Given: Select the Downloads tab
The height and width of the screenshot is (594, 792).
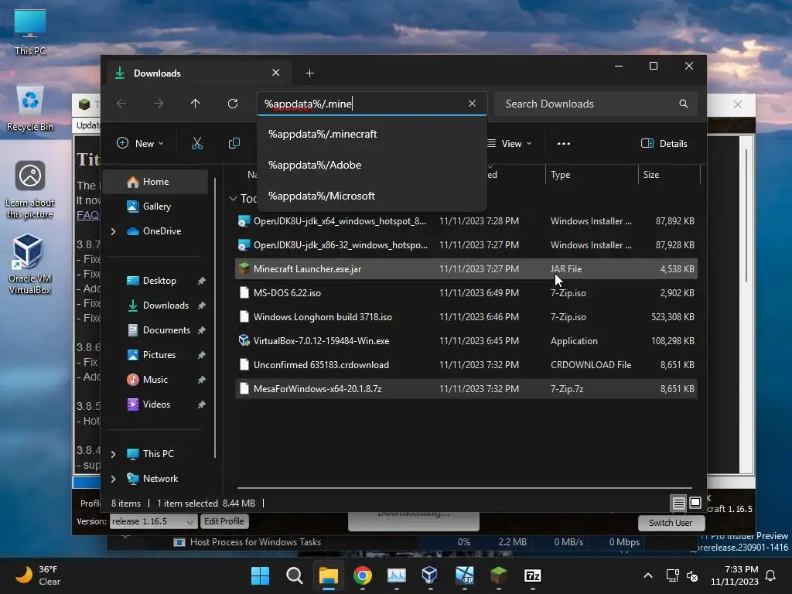Looking at the screenshot, I should tap(199, 73).
